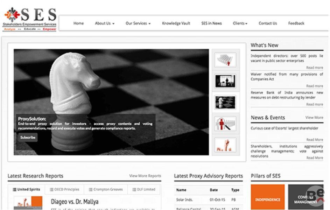Screen dimensions: 330x210
Task: Switch to the Crompton Greaves report tab
Action: pyautogui.click(x=106, y=190)
